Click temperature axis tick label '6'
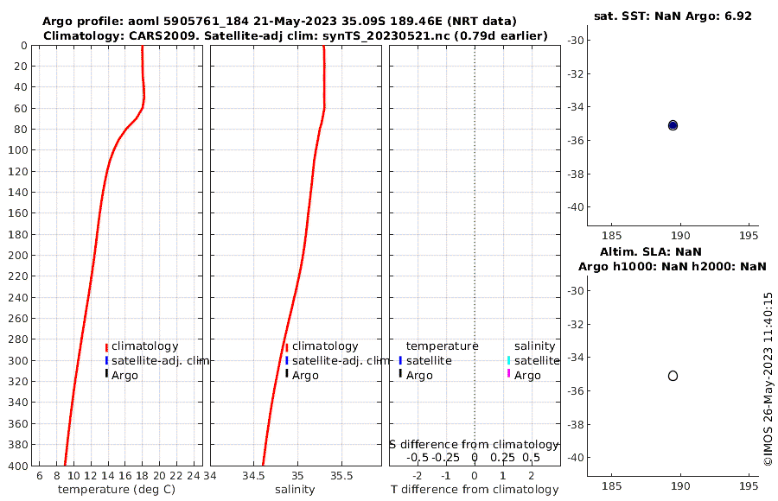 click(40, 476)
